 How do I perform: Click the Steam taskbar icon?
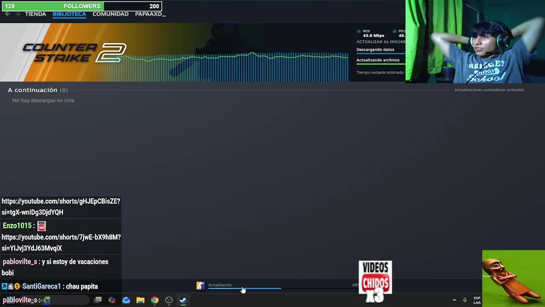pyautogui.click(x=183, y=300)
